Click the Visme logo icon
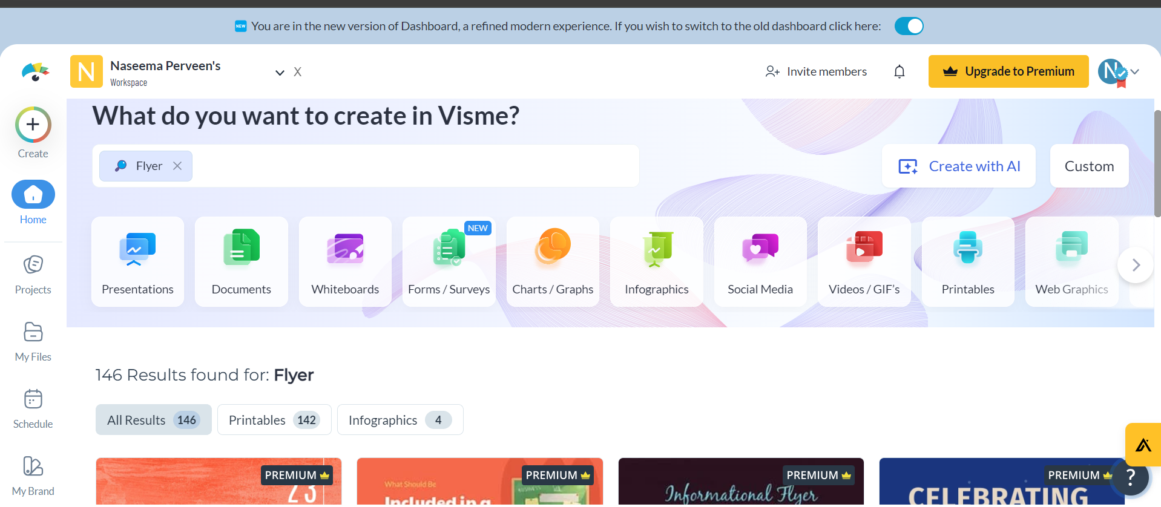Screen dimensions: 1161x507 coord(35,71)
